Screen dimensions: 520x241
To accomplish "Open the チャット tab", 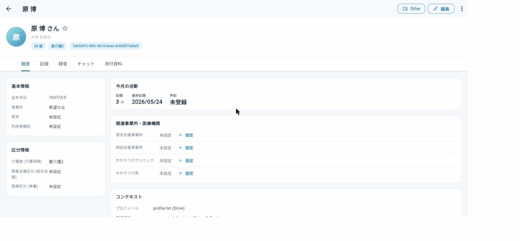I will point(86,64).
